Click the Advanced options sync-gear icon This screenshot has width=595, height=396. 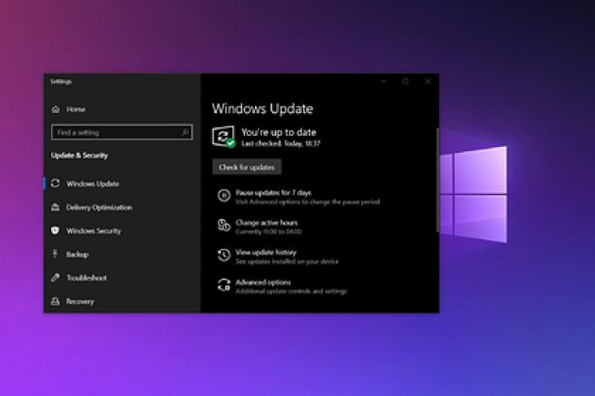coord(224,285)
